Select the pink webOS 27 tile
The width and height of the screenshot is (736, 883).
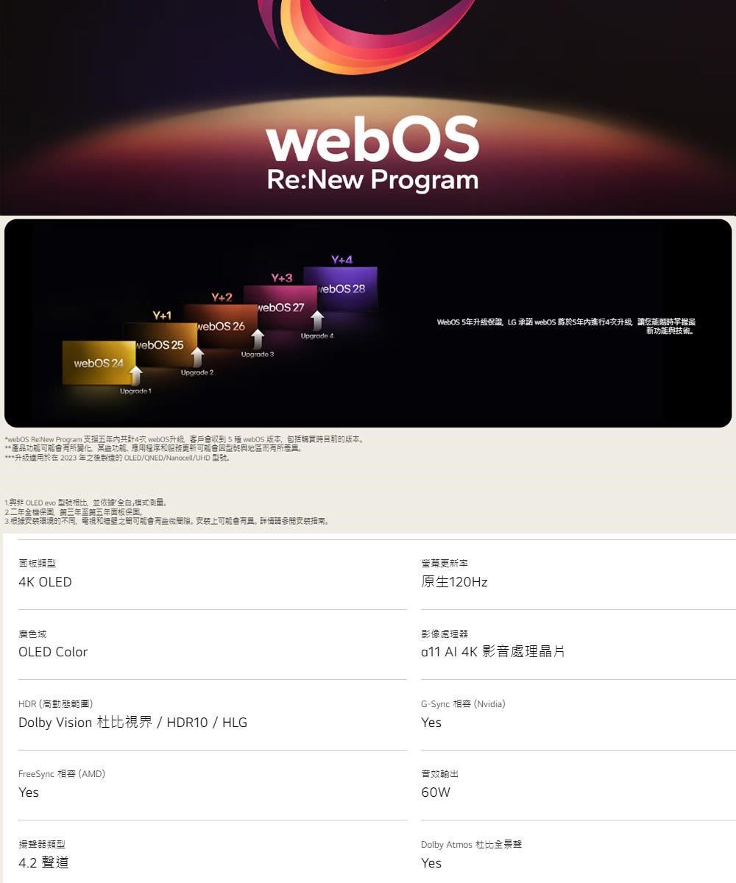click(x=280, y=307)
